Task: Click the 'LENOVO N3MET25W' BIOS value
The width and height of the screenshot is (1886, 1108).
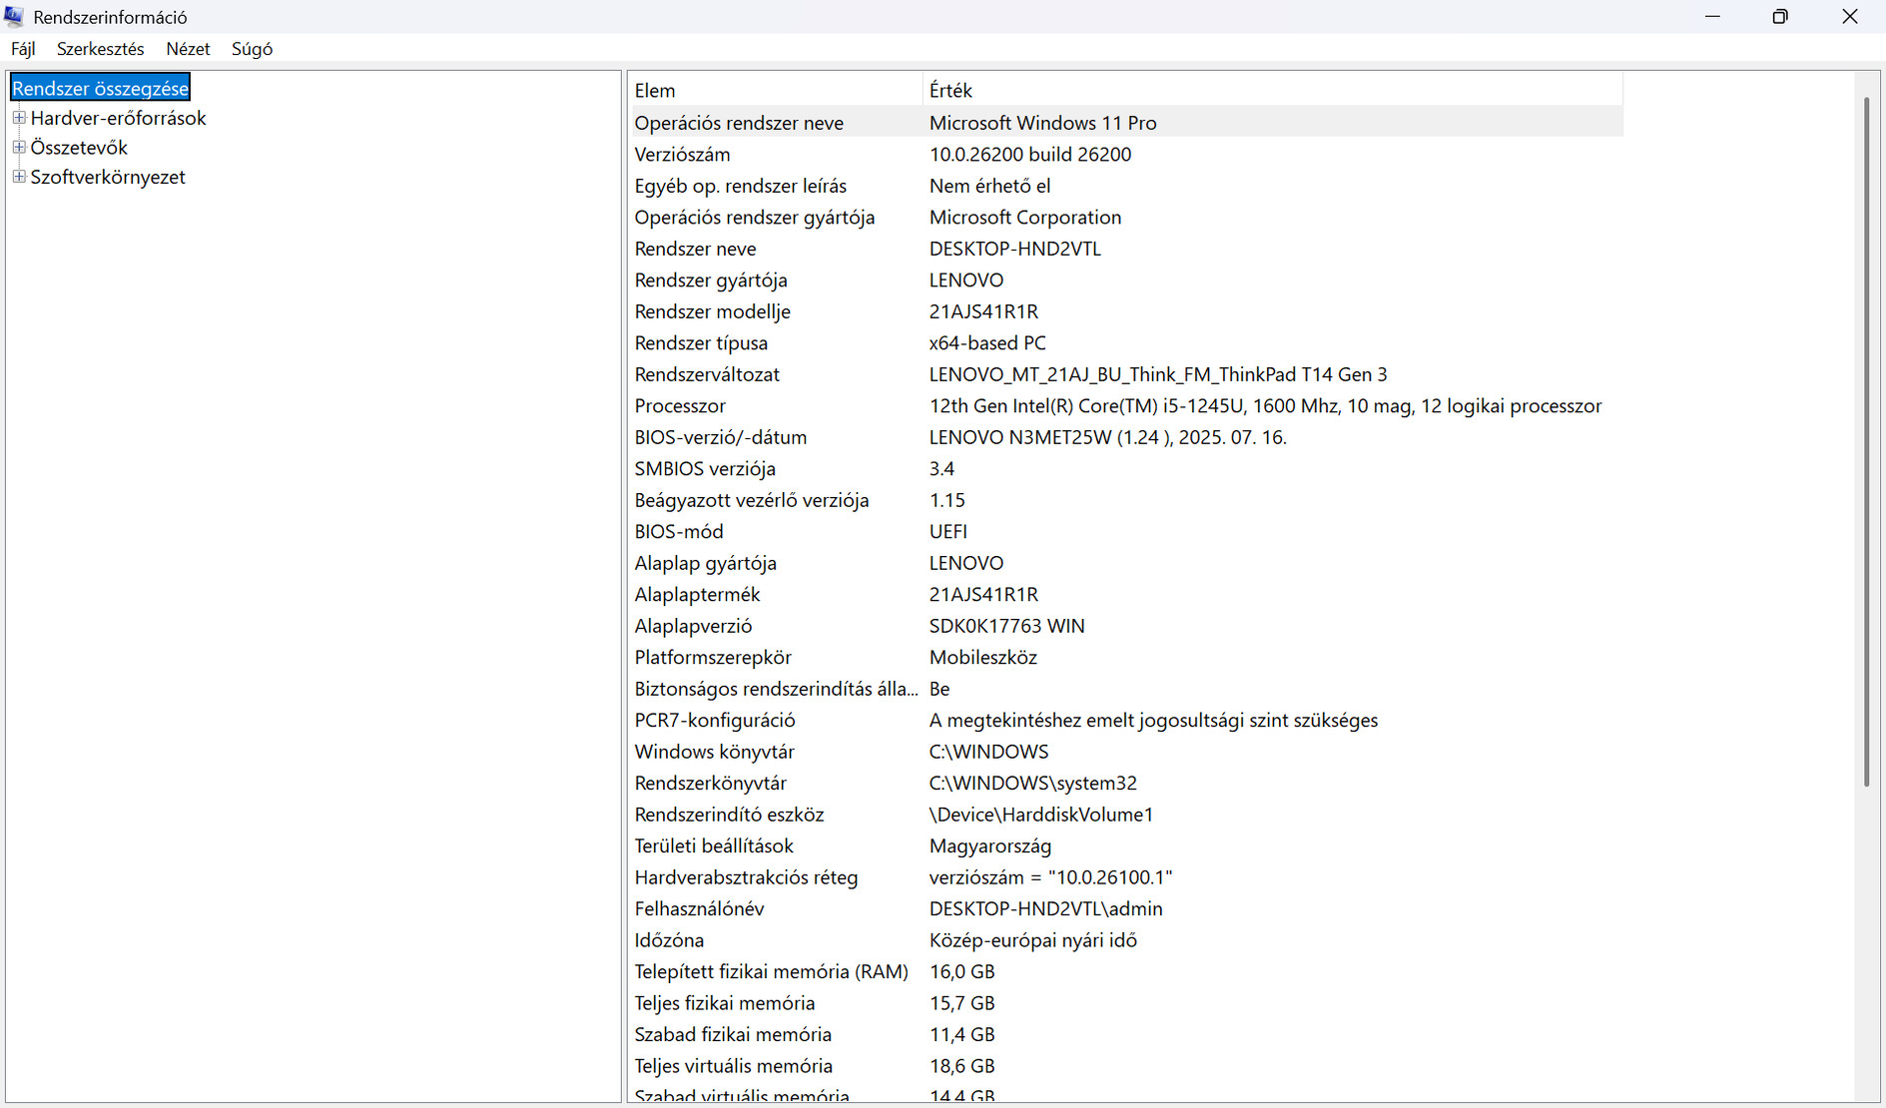Action: click(x=1108, y=437)
